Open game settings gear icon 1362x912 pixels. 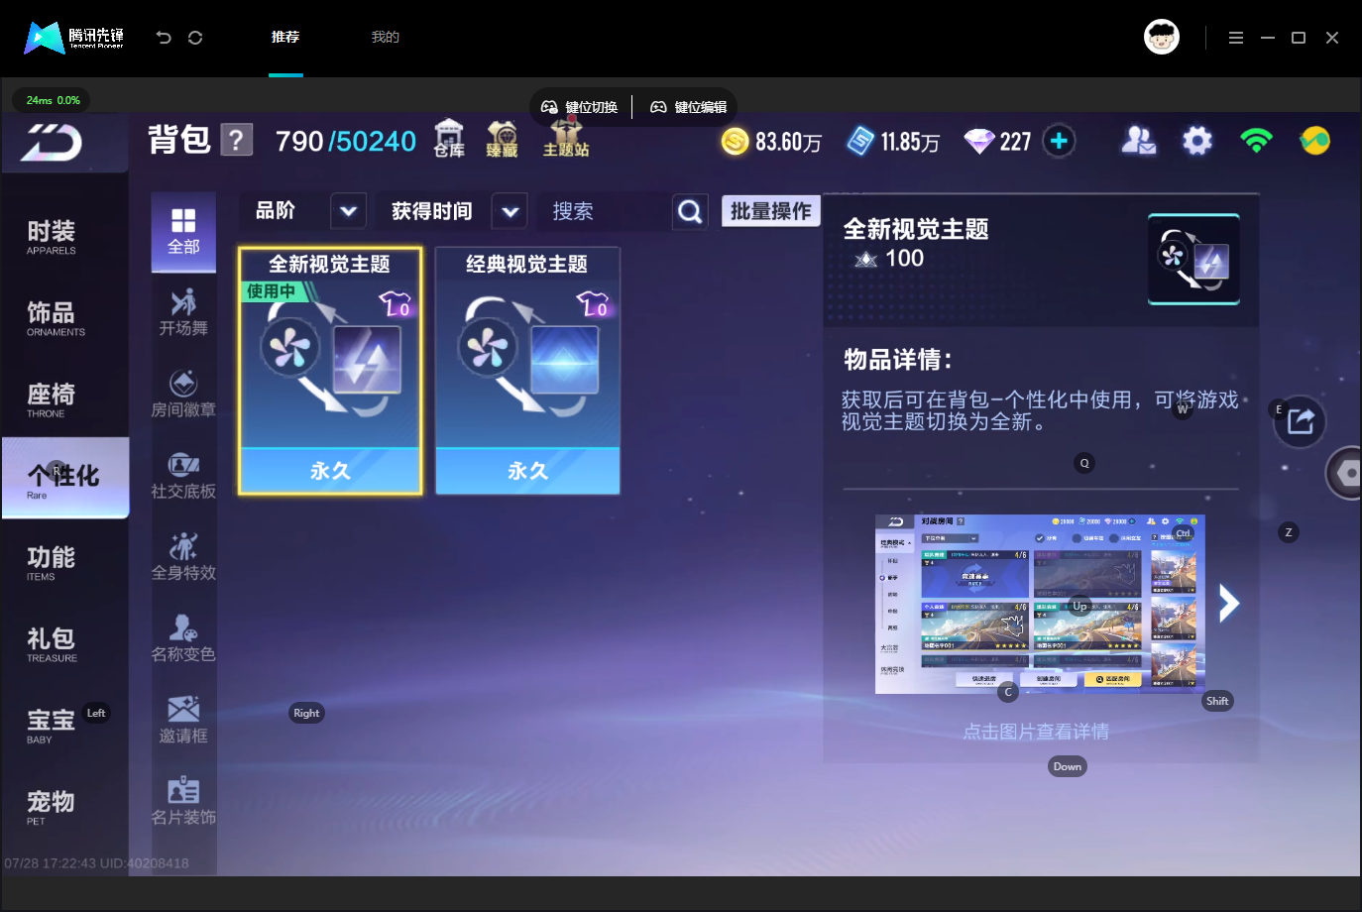tap(1197, 141)
